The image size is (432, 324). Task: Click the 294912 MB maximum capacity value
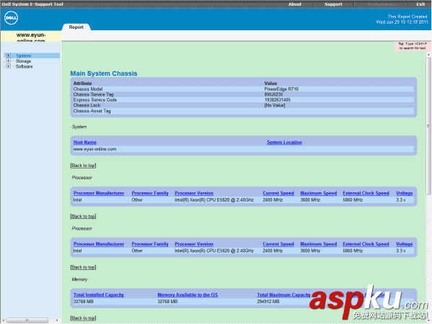(x=268, y=302)
